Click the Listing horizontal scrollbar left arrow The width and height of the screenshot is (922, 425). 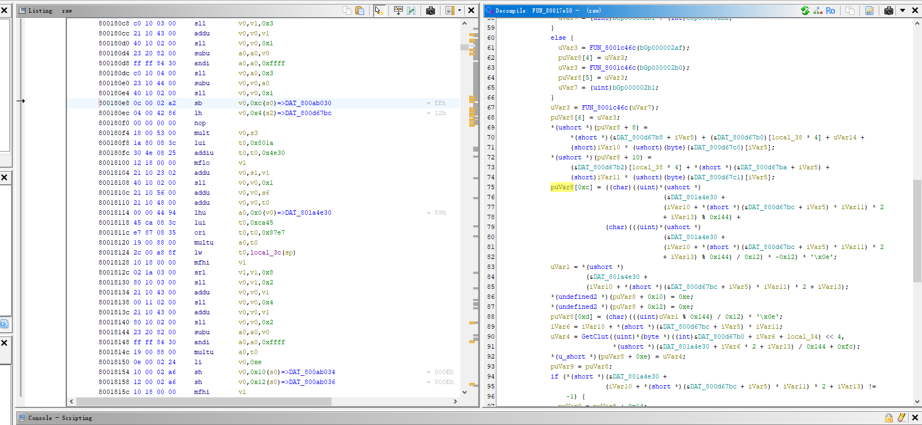71,401
